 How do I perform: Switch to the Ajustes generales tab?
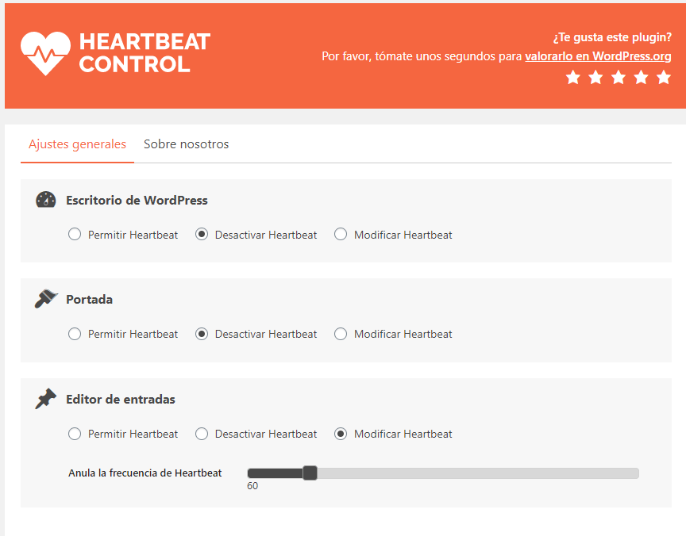click(78, 144)
